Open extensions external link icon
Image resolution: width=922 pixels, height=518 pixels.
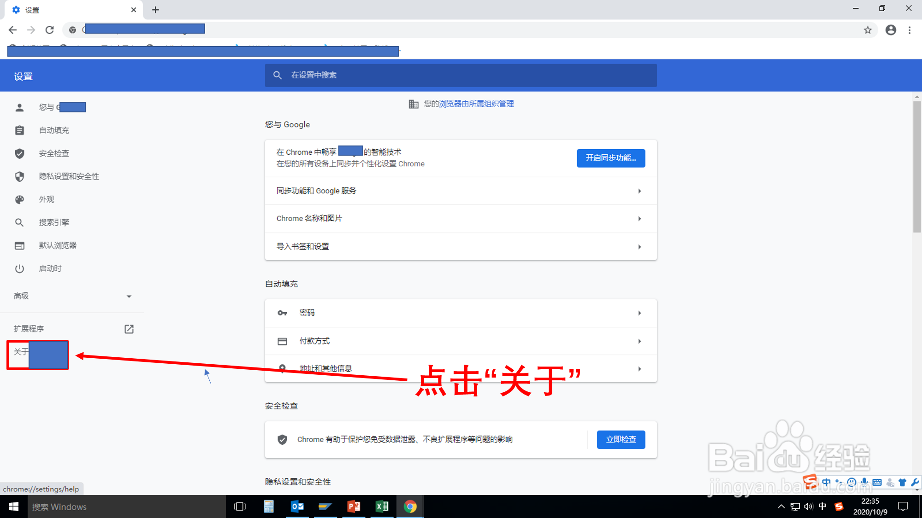(x=129, y=329)
